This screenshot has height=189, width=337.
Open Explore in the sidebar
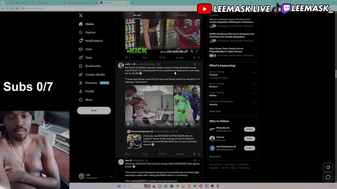pos(87,32)
